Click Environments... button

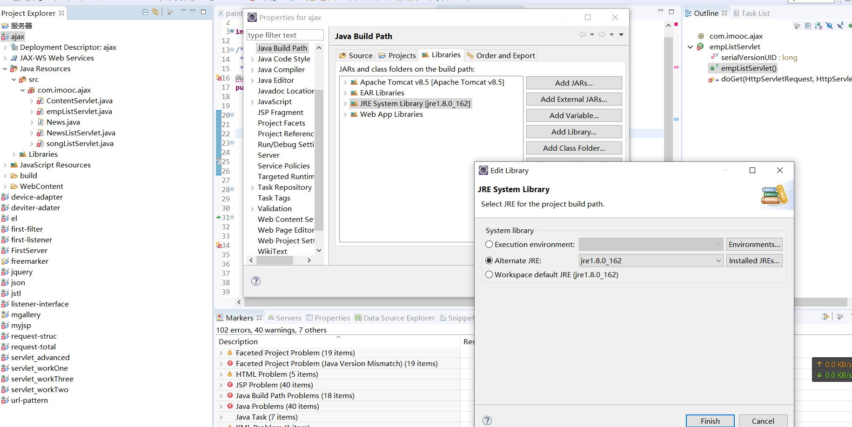pos(754,244)
